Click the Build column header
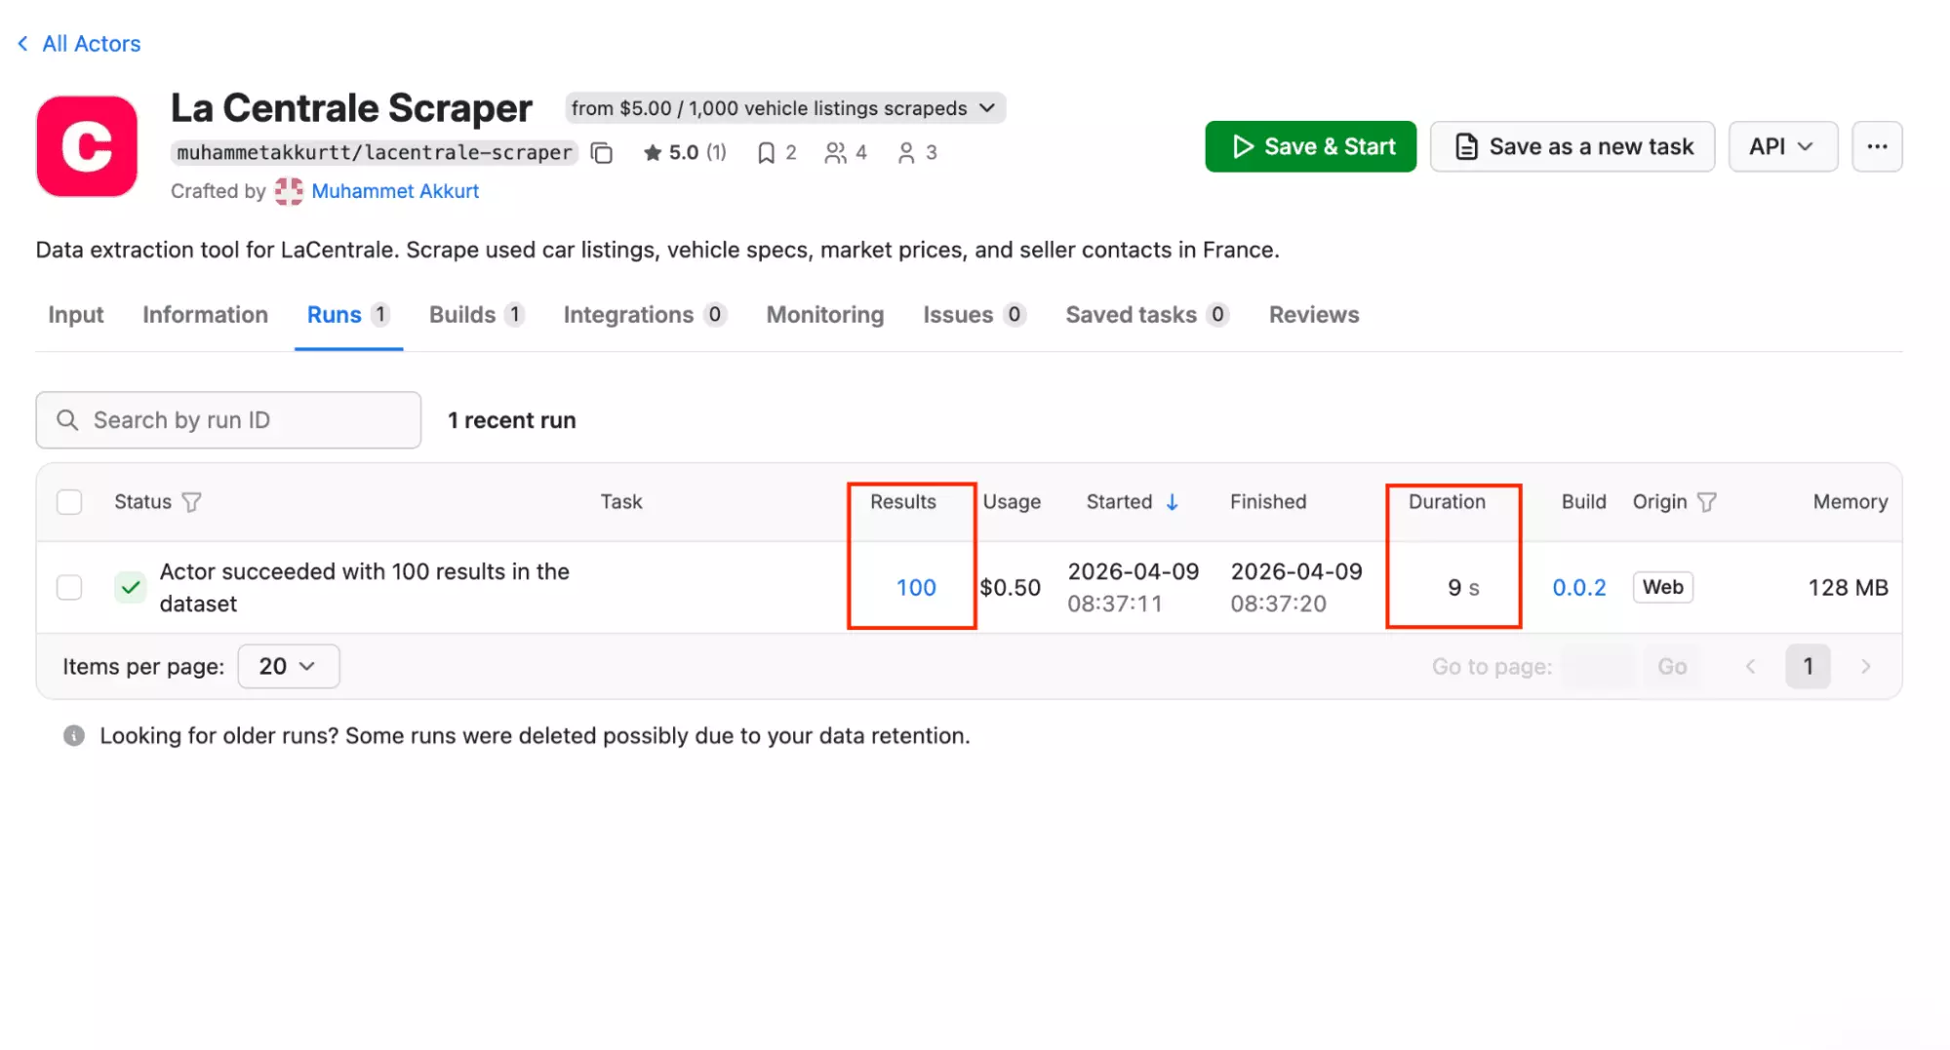Image resolution: width=1950 pixels, height=1050 pixels. pos(1583,502)
